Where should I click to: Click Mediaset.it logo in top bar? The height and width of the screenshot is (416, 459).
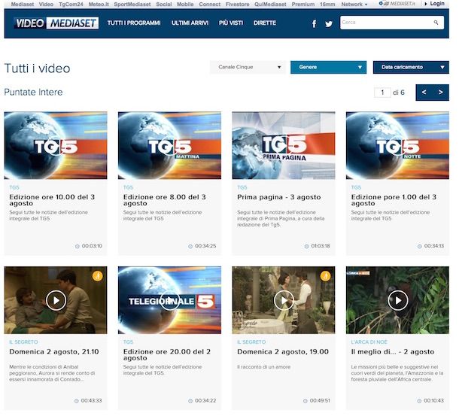(x=397, y=4)
